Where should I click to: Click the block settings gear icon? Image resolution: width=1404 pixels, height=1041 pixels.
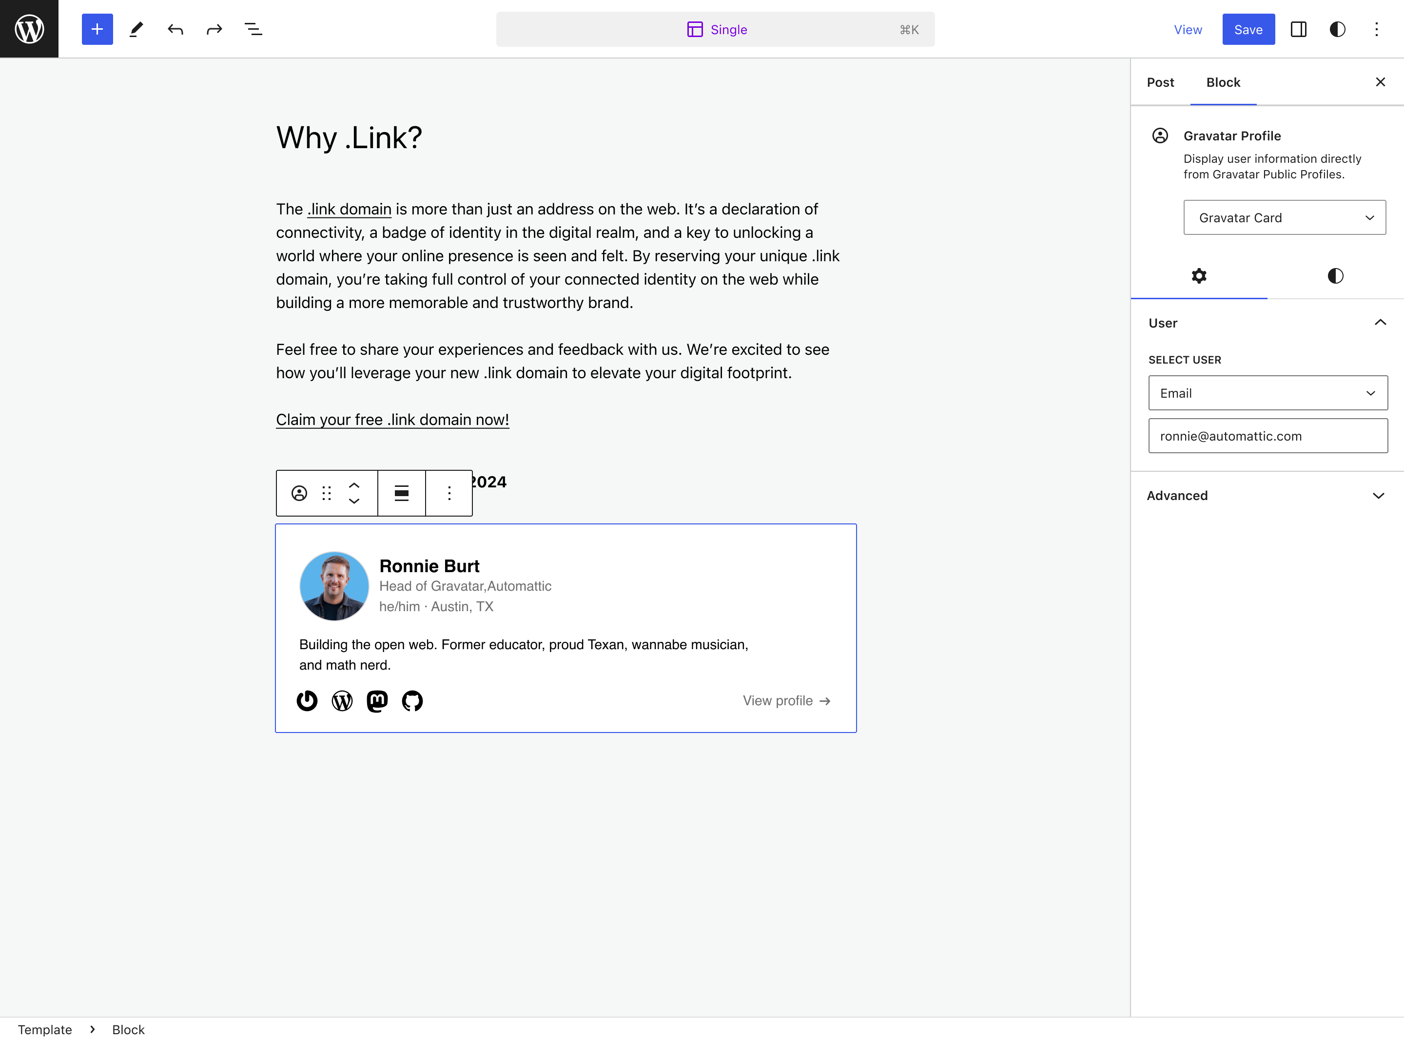click(x=1200, y=275)
